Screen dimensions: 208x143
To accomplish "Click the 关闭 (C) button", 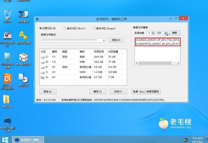I will click(118, 91).
